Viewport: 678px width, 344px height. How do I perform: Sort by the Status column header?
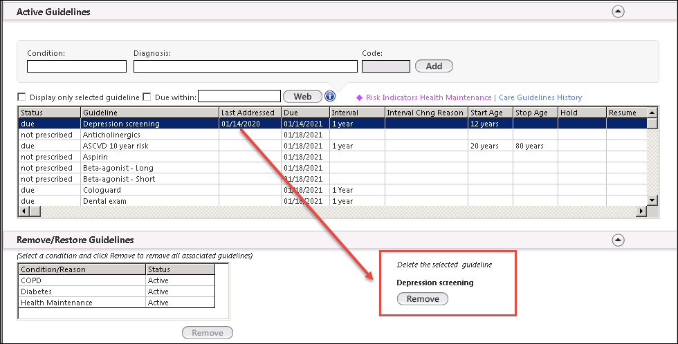[x=50, y=113]
